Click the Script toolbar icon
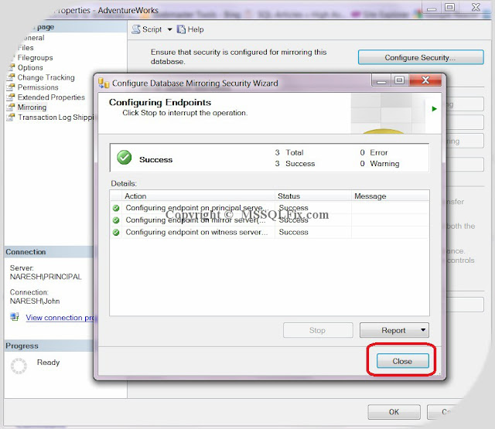 tap(136, 29)
